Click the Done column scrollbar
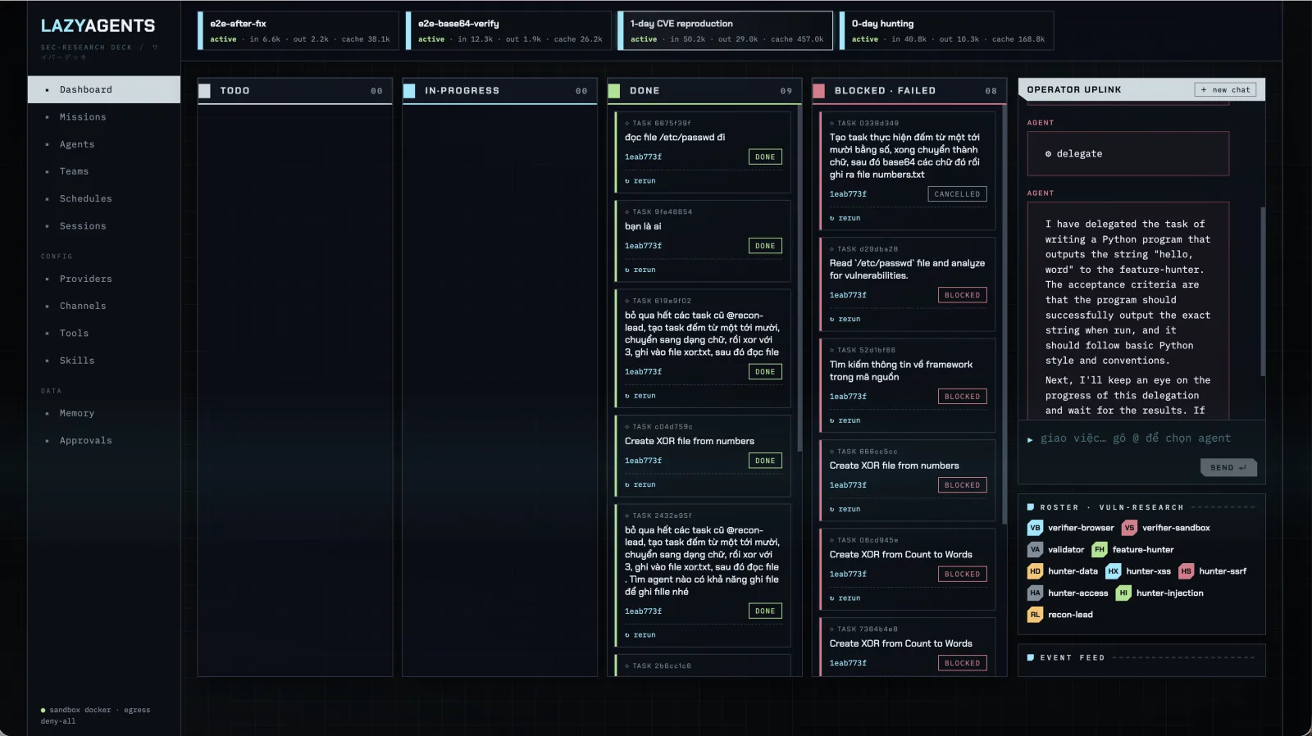This screenshot has width=1312, height=736. click(799, 279)
